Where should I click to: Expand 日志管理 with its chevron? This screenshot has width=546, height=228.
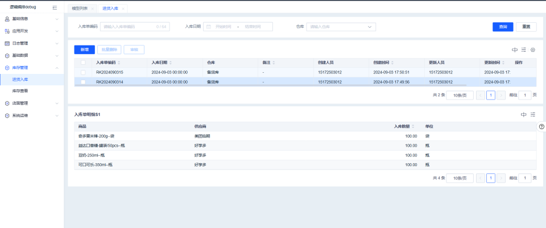tap(57, 44)
